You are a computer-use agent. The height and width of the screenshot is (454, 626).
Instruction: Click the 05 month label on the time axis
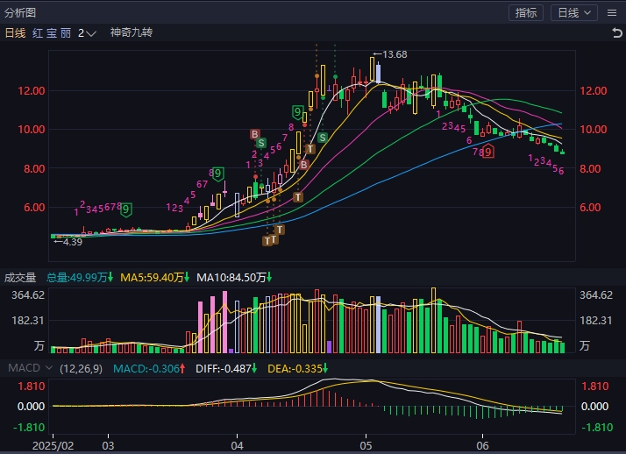click(366, 445)
